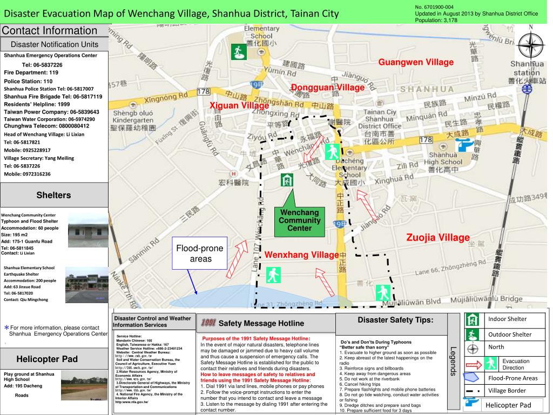Click the blue route 19 shield on Zhongzheng Rd

coord(340,224)
